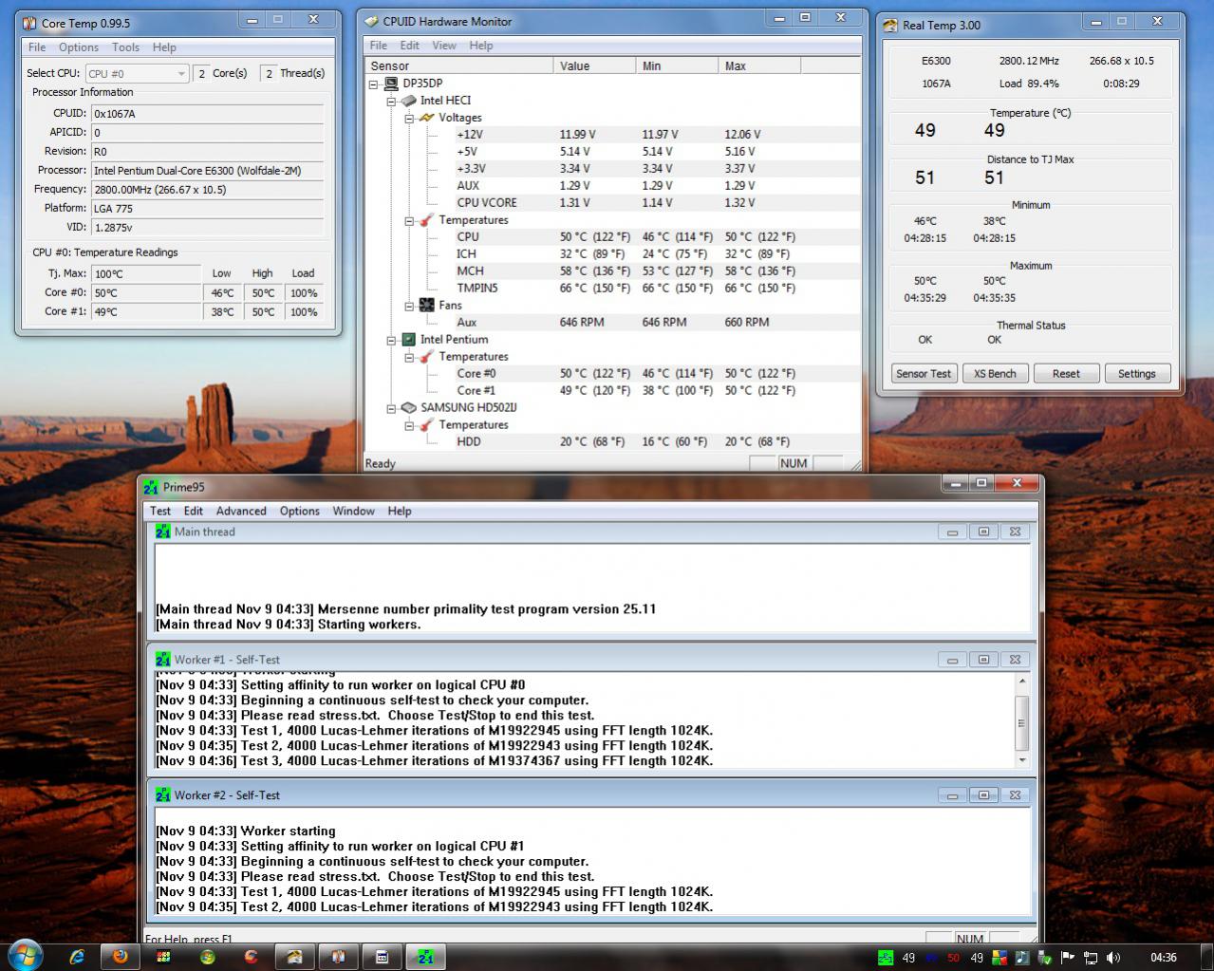Open the Core Temp Options menu
Viewport: 1214px width, 971px height.
(79, 47)
